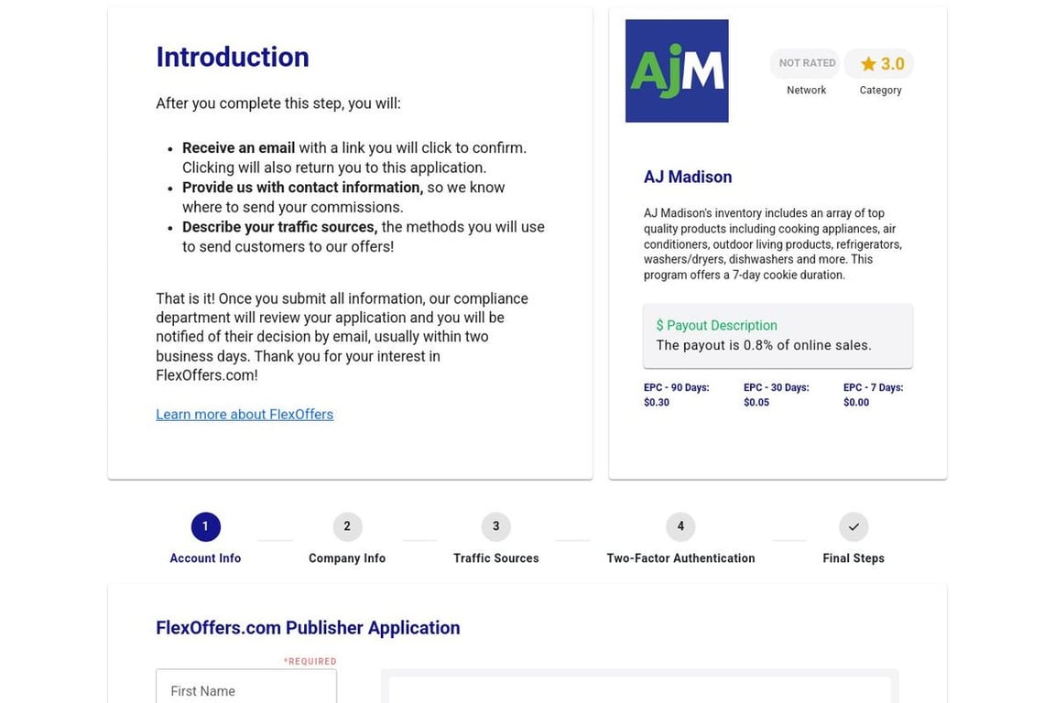Click the Traffic Sources step label

point(495,558)
